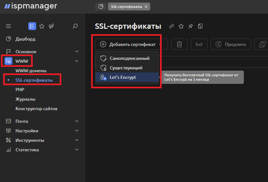Viewport: 268px width, 182px height.
Task: Click the Дашборд pie icon
Action: (8, 39)
